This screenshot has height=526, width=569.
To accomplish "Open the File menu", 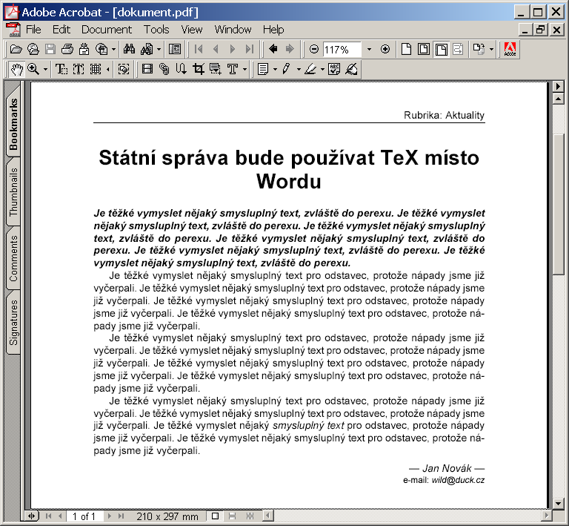I will point(33,30).
